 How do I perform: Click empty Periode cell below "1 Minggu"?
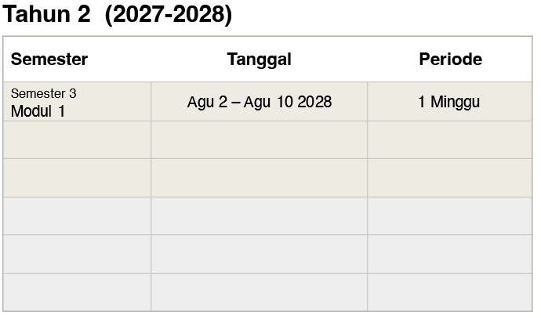[x=449, y=139]
